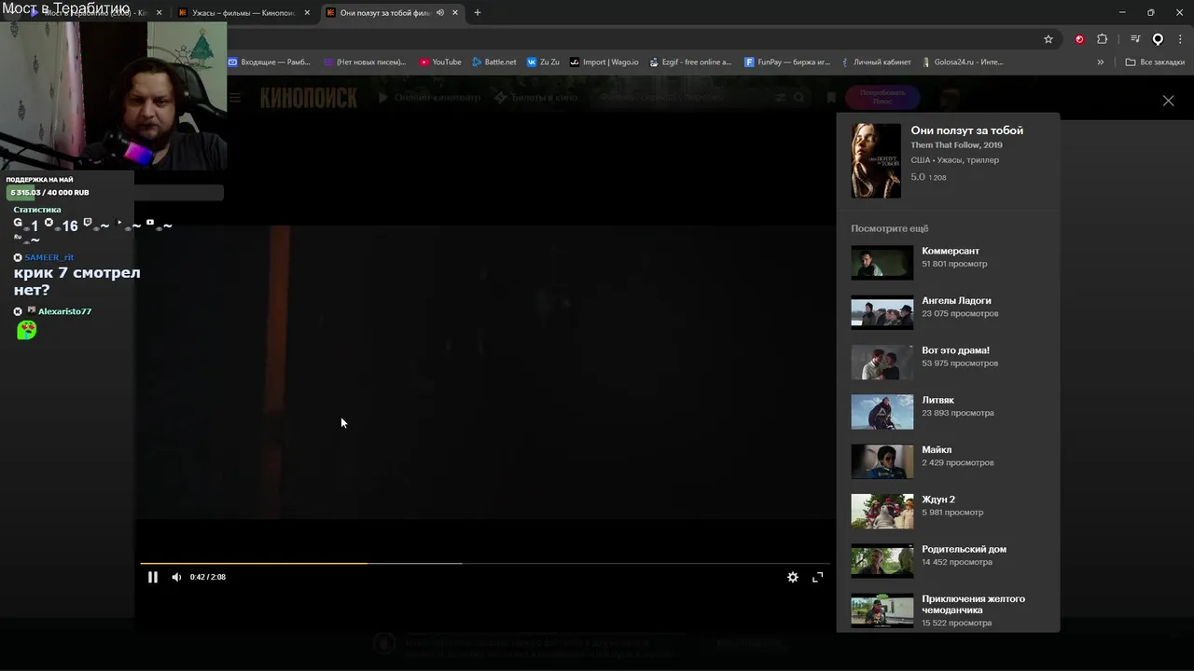Open the '(Нет новых писем)' bookmark

(x=365, y=62)
